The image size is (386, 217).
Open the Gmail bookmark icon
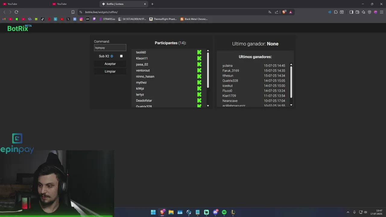pos(4,19)
